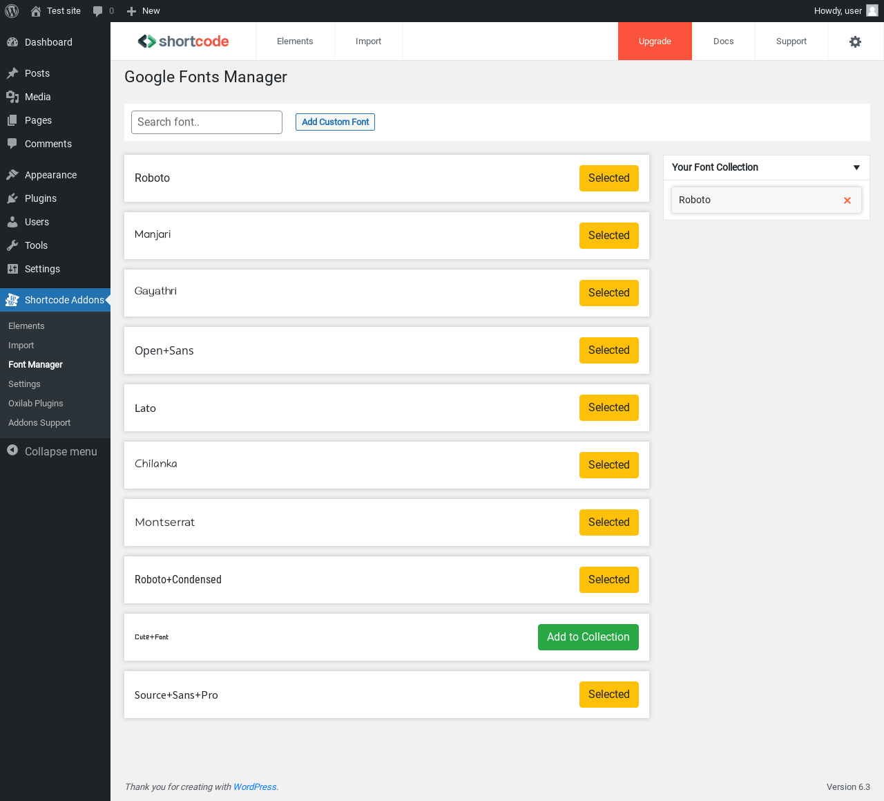Open the Elements header tab

(x=295, y=41)
